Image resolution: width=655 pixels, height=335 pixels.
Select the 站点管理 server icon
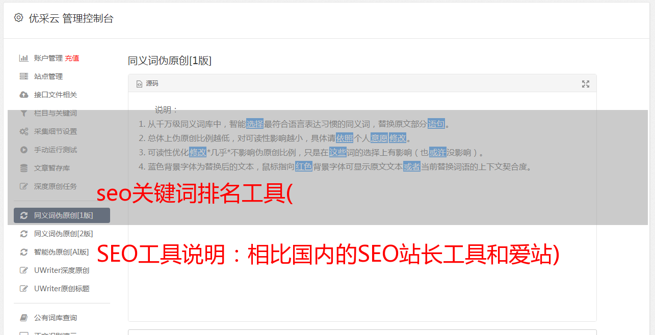(23, 76)
